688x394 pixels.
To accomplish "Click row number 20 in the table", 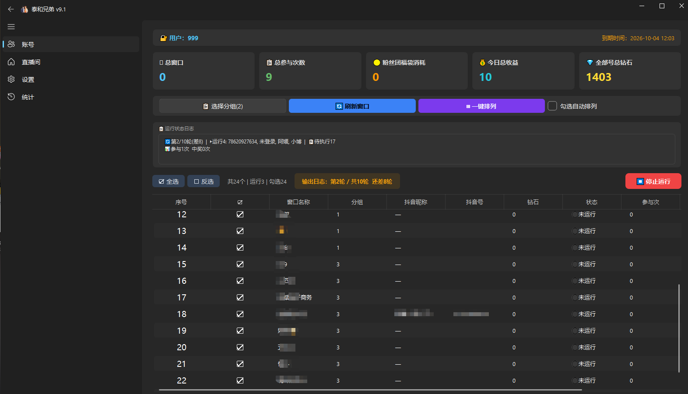I will coord(182,347).
